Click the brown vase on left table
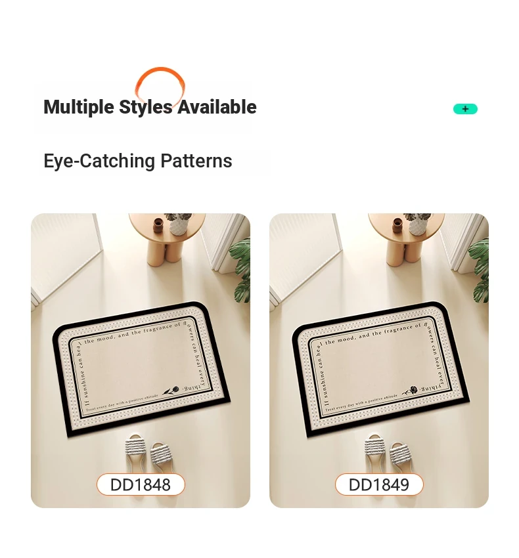This screenshot has width=519, height=558. click(x=158, y=225)
